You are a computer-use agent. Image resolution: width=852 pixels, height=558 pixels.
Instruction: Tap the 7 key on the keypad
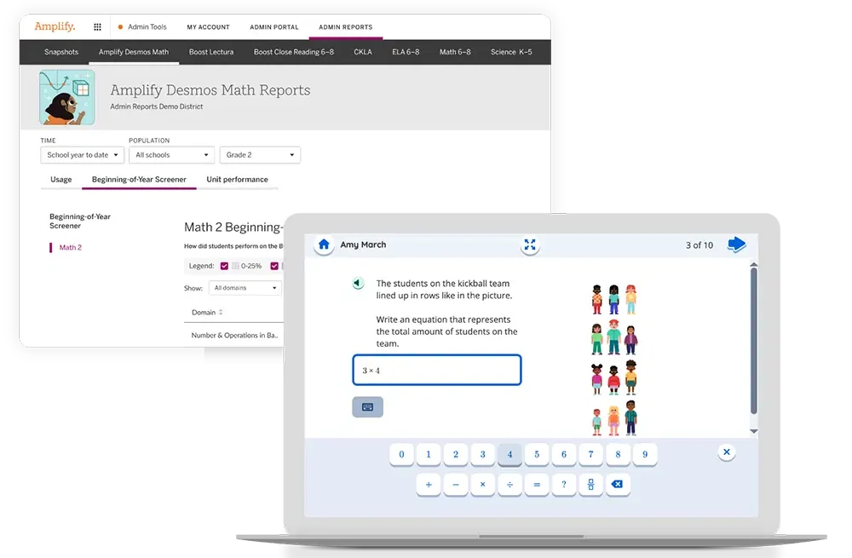click(590, 454)
